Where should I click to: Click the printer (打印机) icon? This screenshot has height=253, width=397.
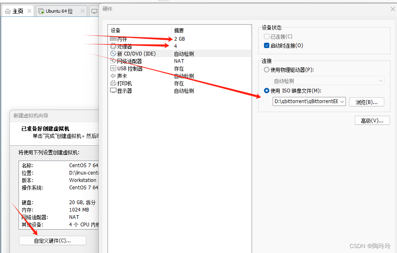113,83
